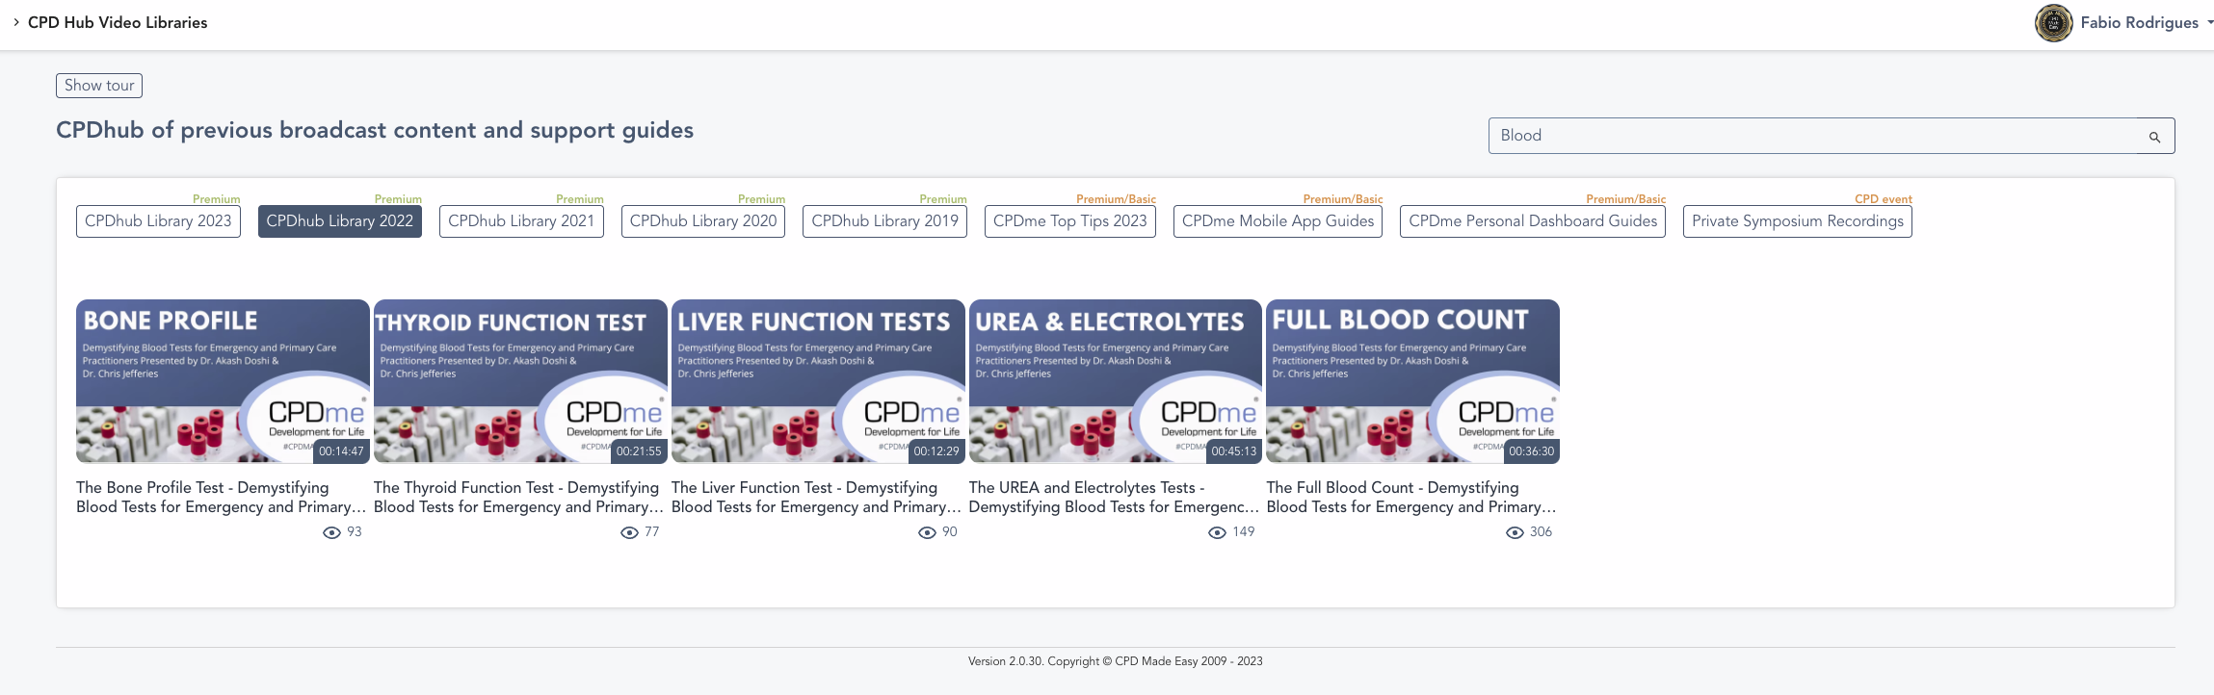Select the CPDhub Library 2021 tab
The image size is (2214, 695).
click(x=521, y=221)
